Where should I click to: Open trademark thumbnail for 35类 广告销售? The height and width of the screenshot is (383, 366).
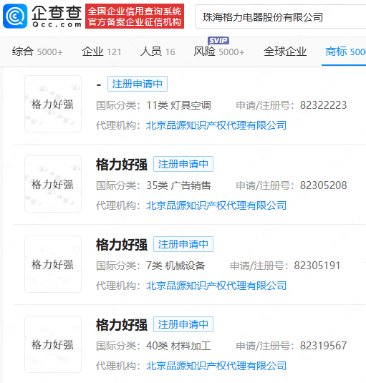53,184
